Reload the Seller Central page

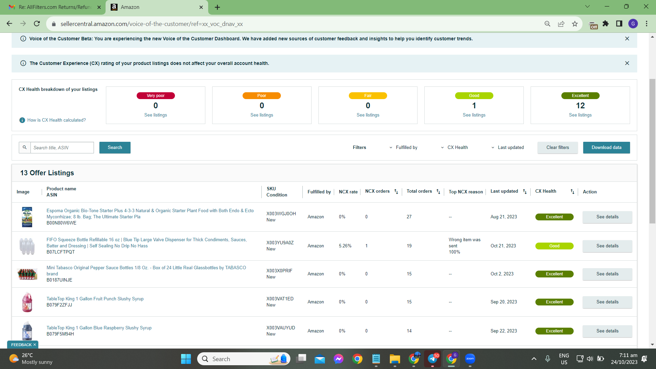pos(37,24)
